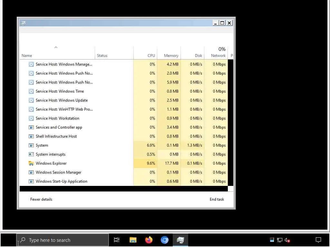Open the blue browser icon on taskbar

point(165,240)
